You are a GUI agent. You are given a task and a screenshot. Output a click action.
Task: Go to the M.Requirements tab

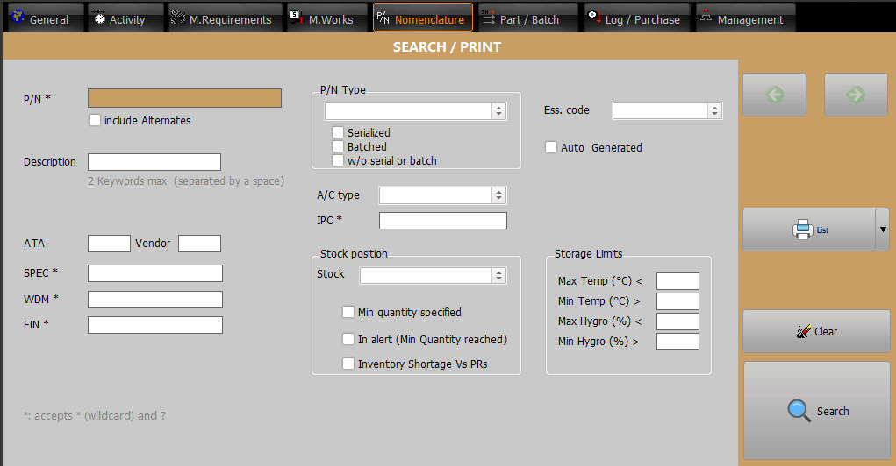[x=226, y=18]
